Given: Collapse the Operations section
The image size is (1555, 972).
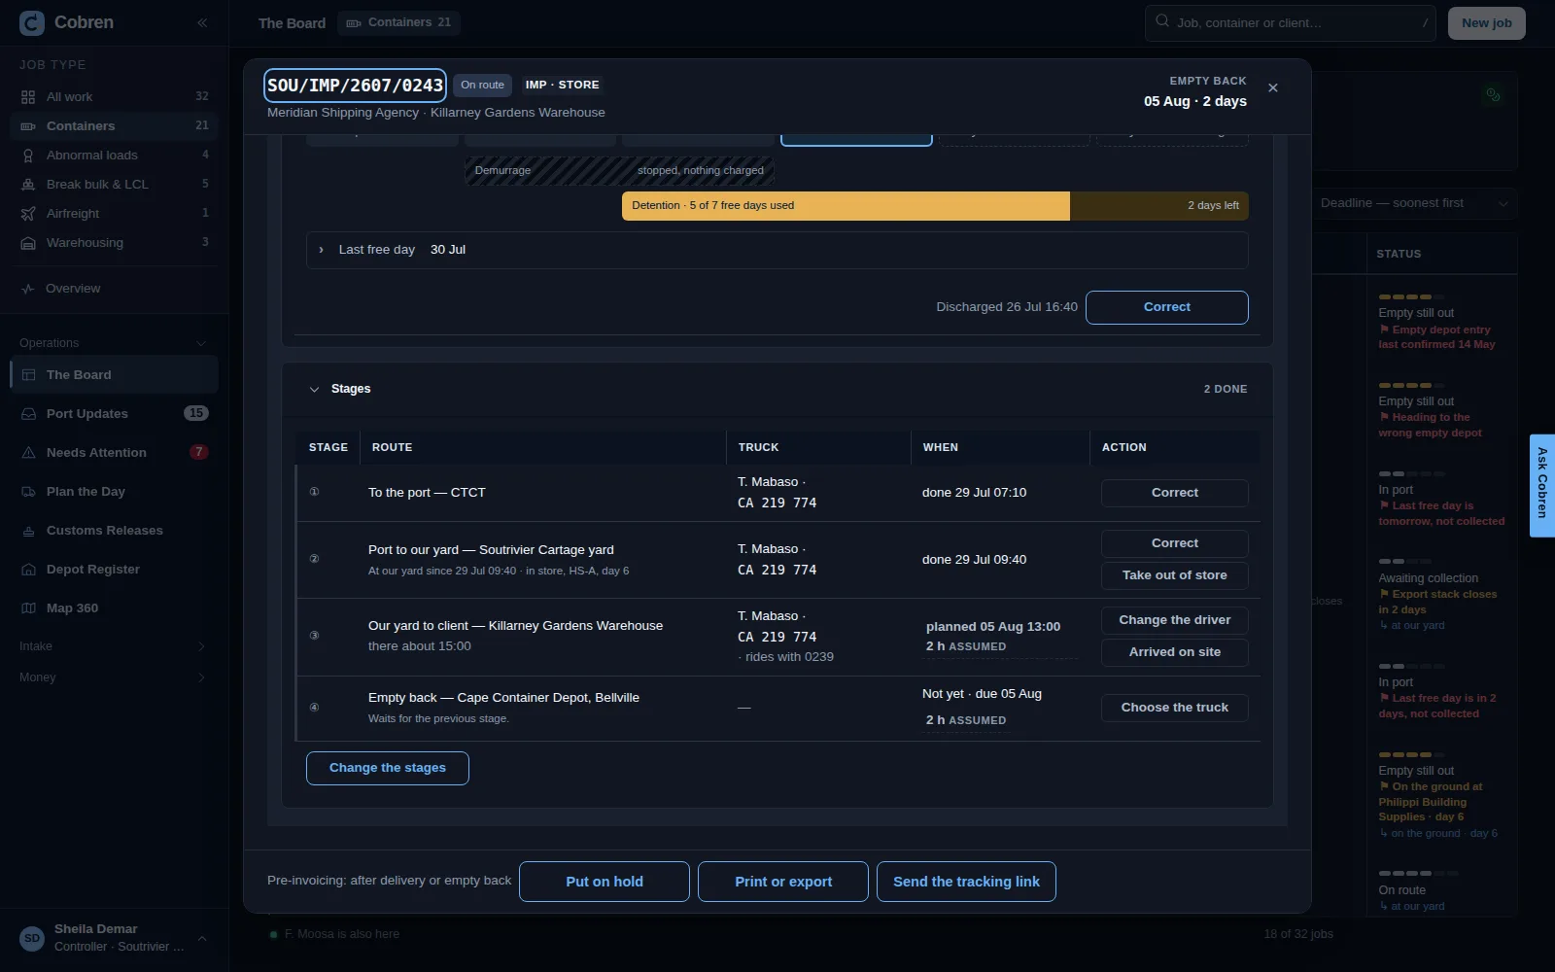Looking at the screenshot, I should [x=114, y=342].
